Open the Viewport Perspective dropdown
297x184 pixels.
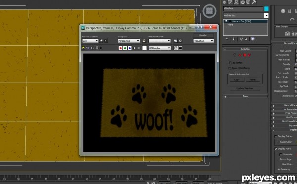coord(129,41)
